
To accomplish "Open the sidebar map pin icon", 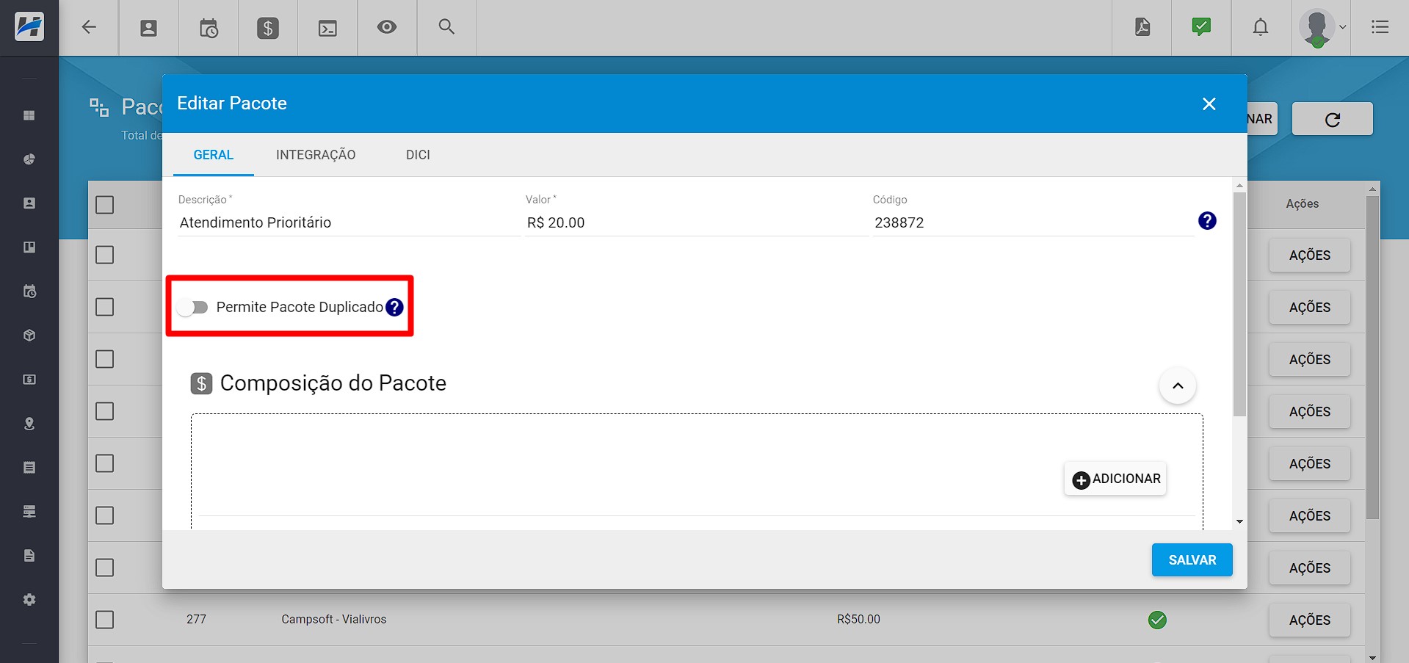I will click(29, 424).
